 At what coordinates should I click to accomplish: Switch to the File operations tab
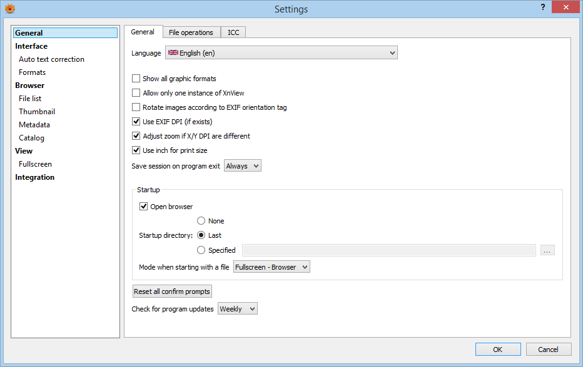(191, 32)
